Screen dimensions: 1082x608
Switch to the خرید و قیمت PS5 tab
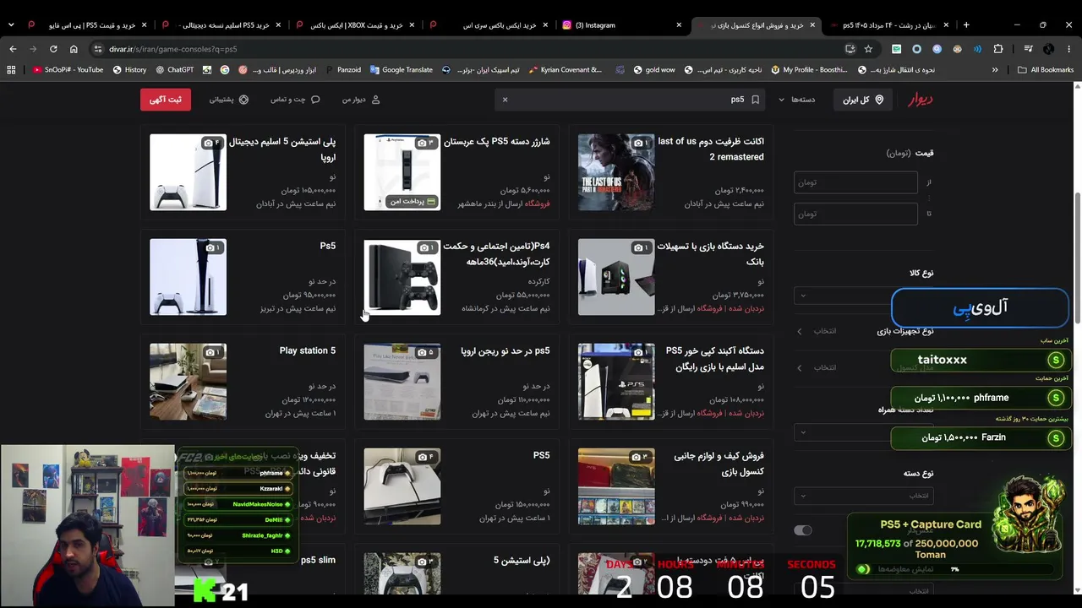[87, 25]
